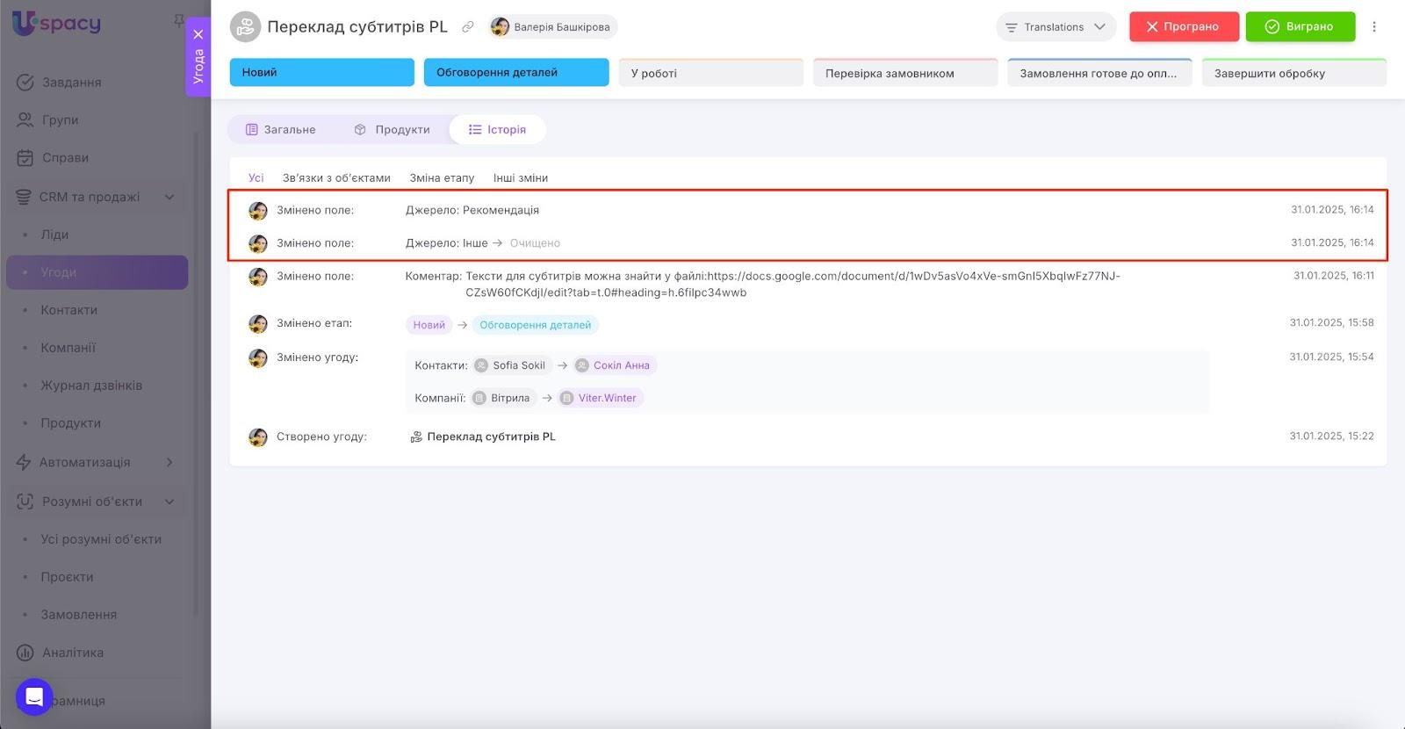
Task: Collapse the CRM та продажі section
Action: tap(169, 197)
